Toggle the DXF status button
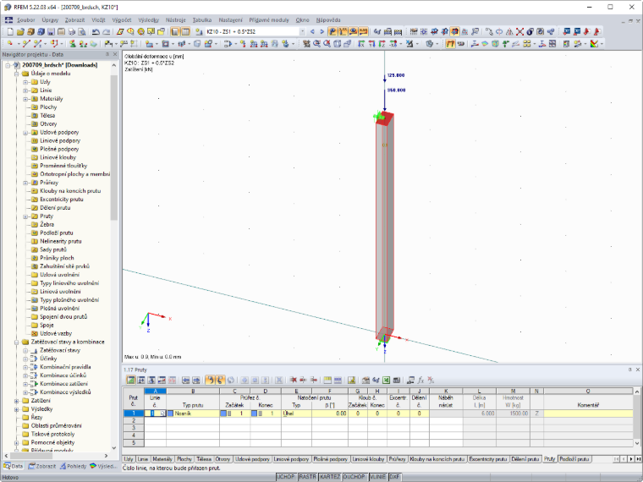This screenshot has height=482, width=643. click(x=394, y=477)
